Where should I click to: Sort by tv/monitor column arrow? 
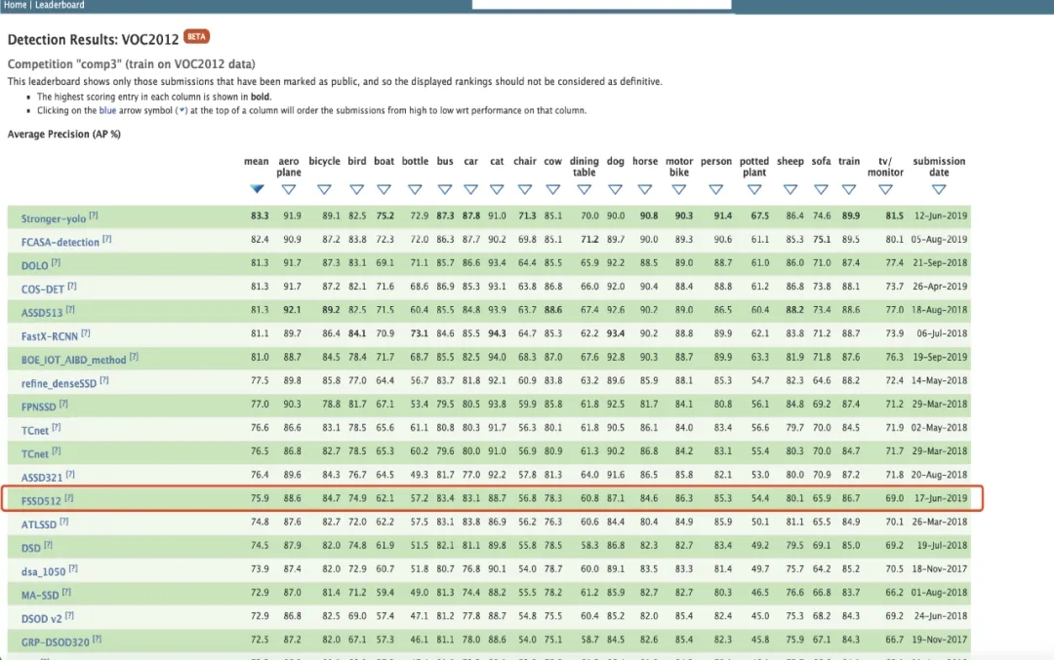[885, 189]
